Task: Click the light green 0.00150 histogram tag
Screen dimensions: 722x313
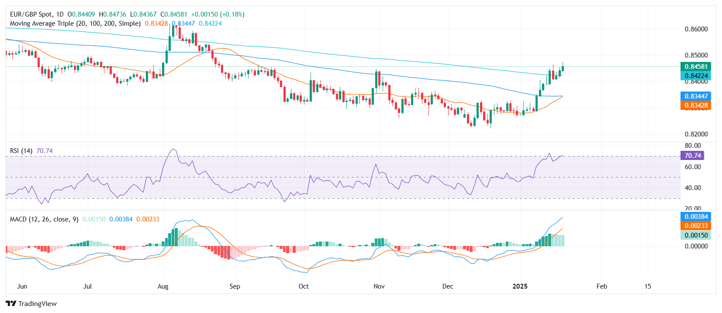Action: point(695,235)
